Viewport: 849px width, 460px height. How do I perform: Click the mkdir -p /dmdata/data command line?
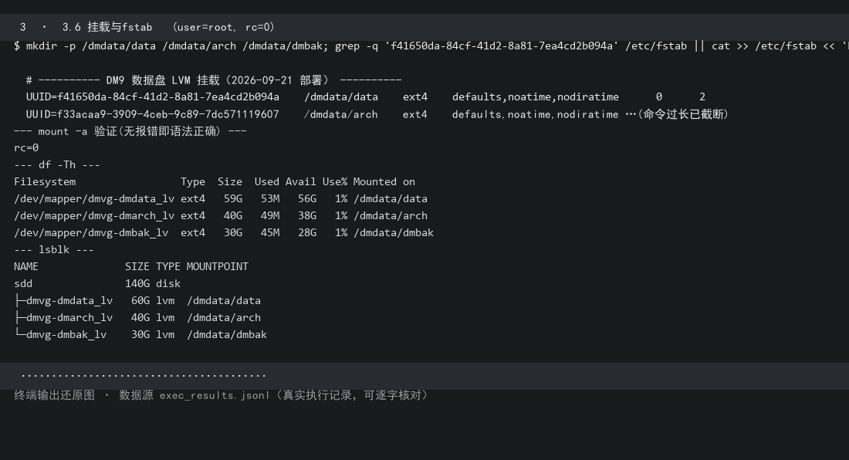(x=431, y=46)
